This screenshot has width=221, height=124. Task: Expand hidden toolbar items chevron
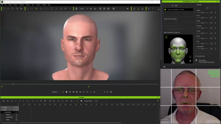click(158, 9)
